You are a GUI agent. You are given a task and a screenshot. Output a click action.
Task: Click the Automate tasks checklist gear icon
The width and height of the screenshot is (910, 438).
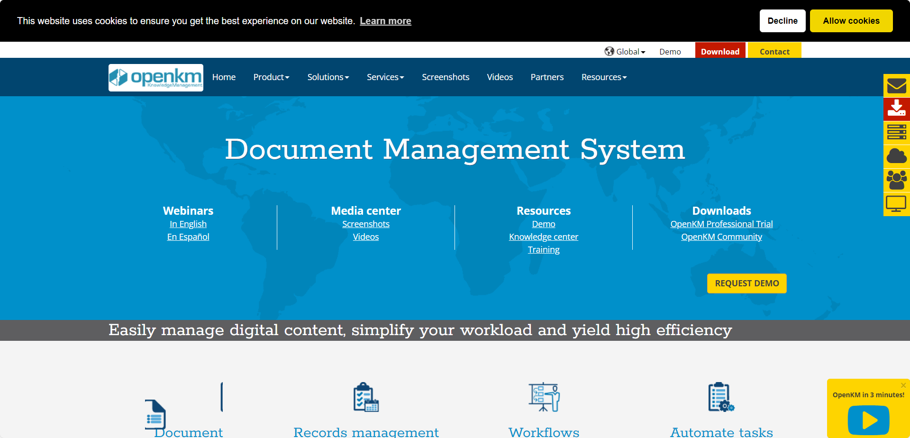pos(721,397)
